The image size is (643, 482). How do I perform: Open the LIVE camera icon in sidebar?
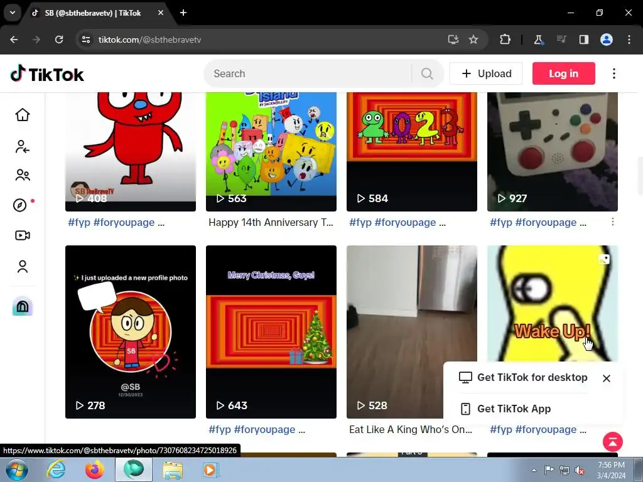(x=23, y=235)
